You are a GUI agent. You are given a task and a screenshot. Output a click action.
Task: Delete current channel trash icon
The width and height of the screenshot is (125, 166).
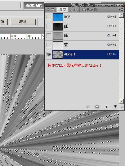(x=115, y=107)
